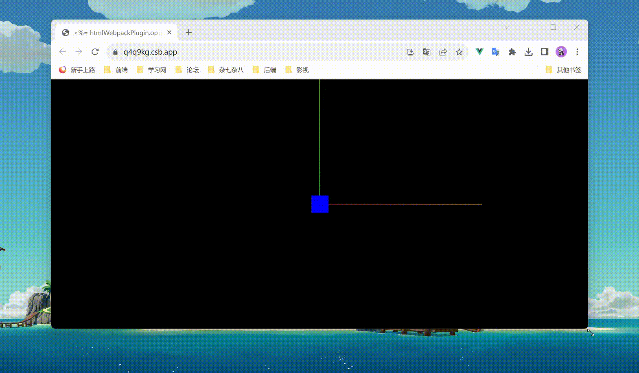
Task: Expand the tab search chevron
Action: pyautogui.click(x=507, y=27)
